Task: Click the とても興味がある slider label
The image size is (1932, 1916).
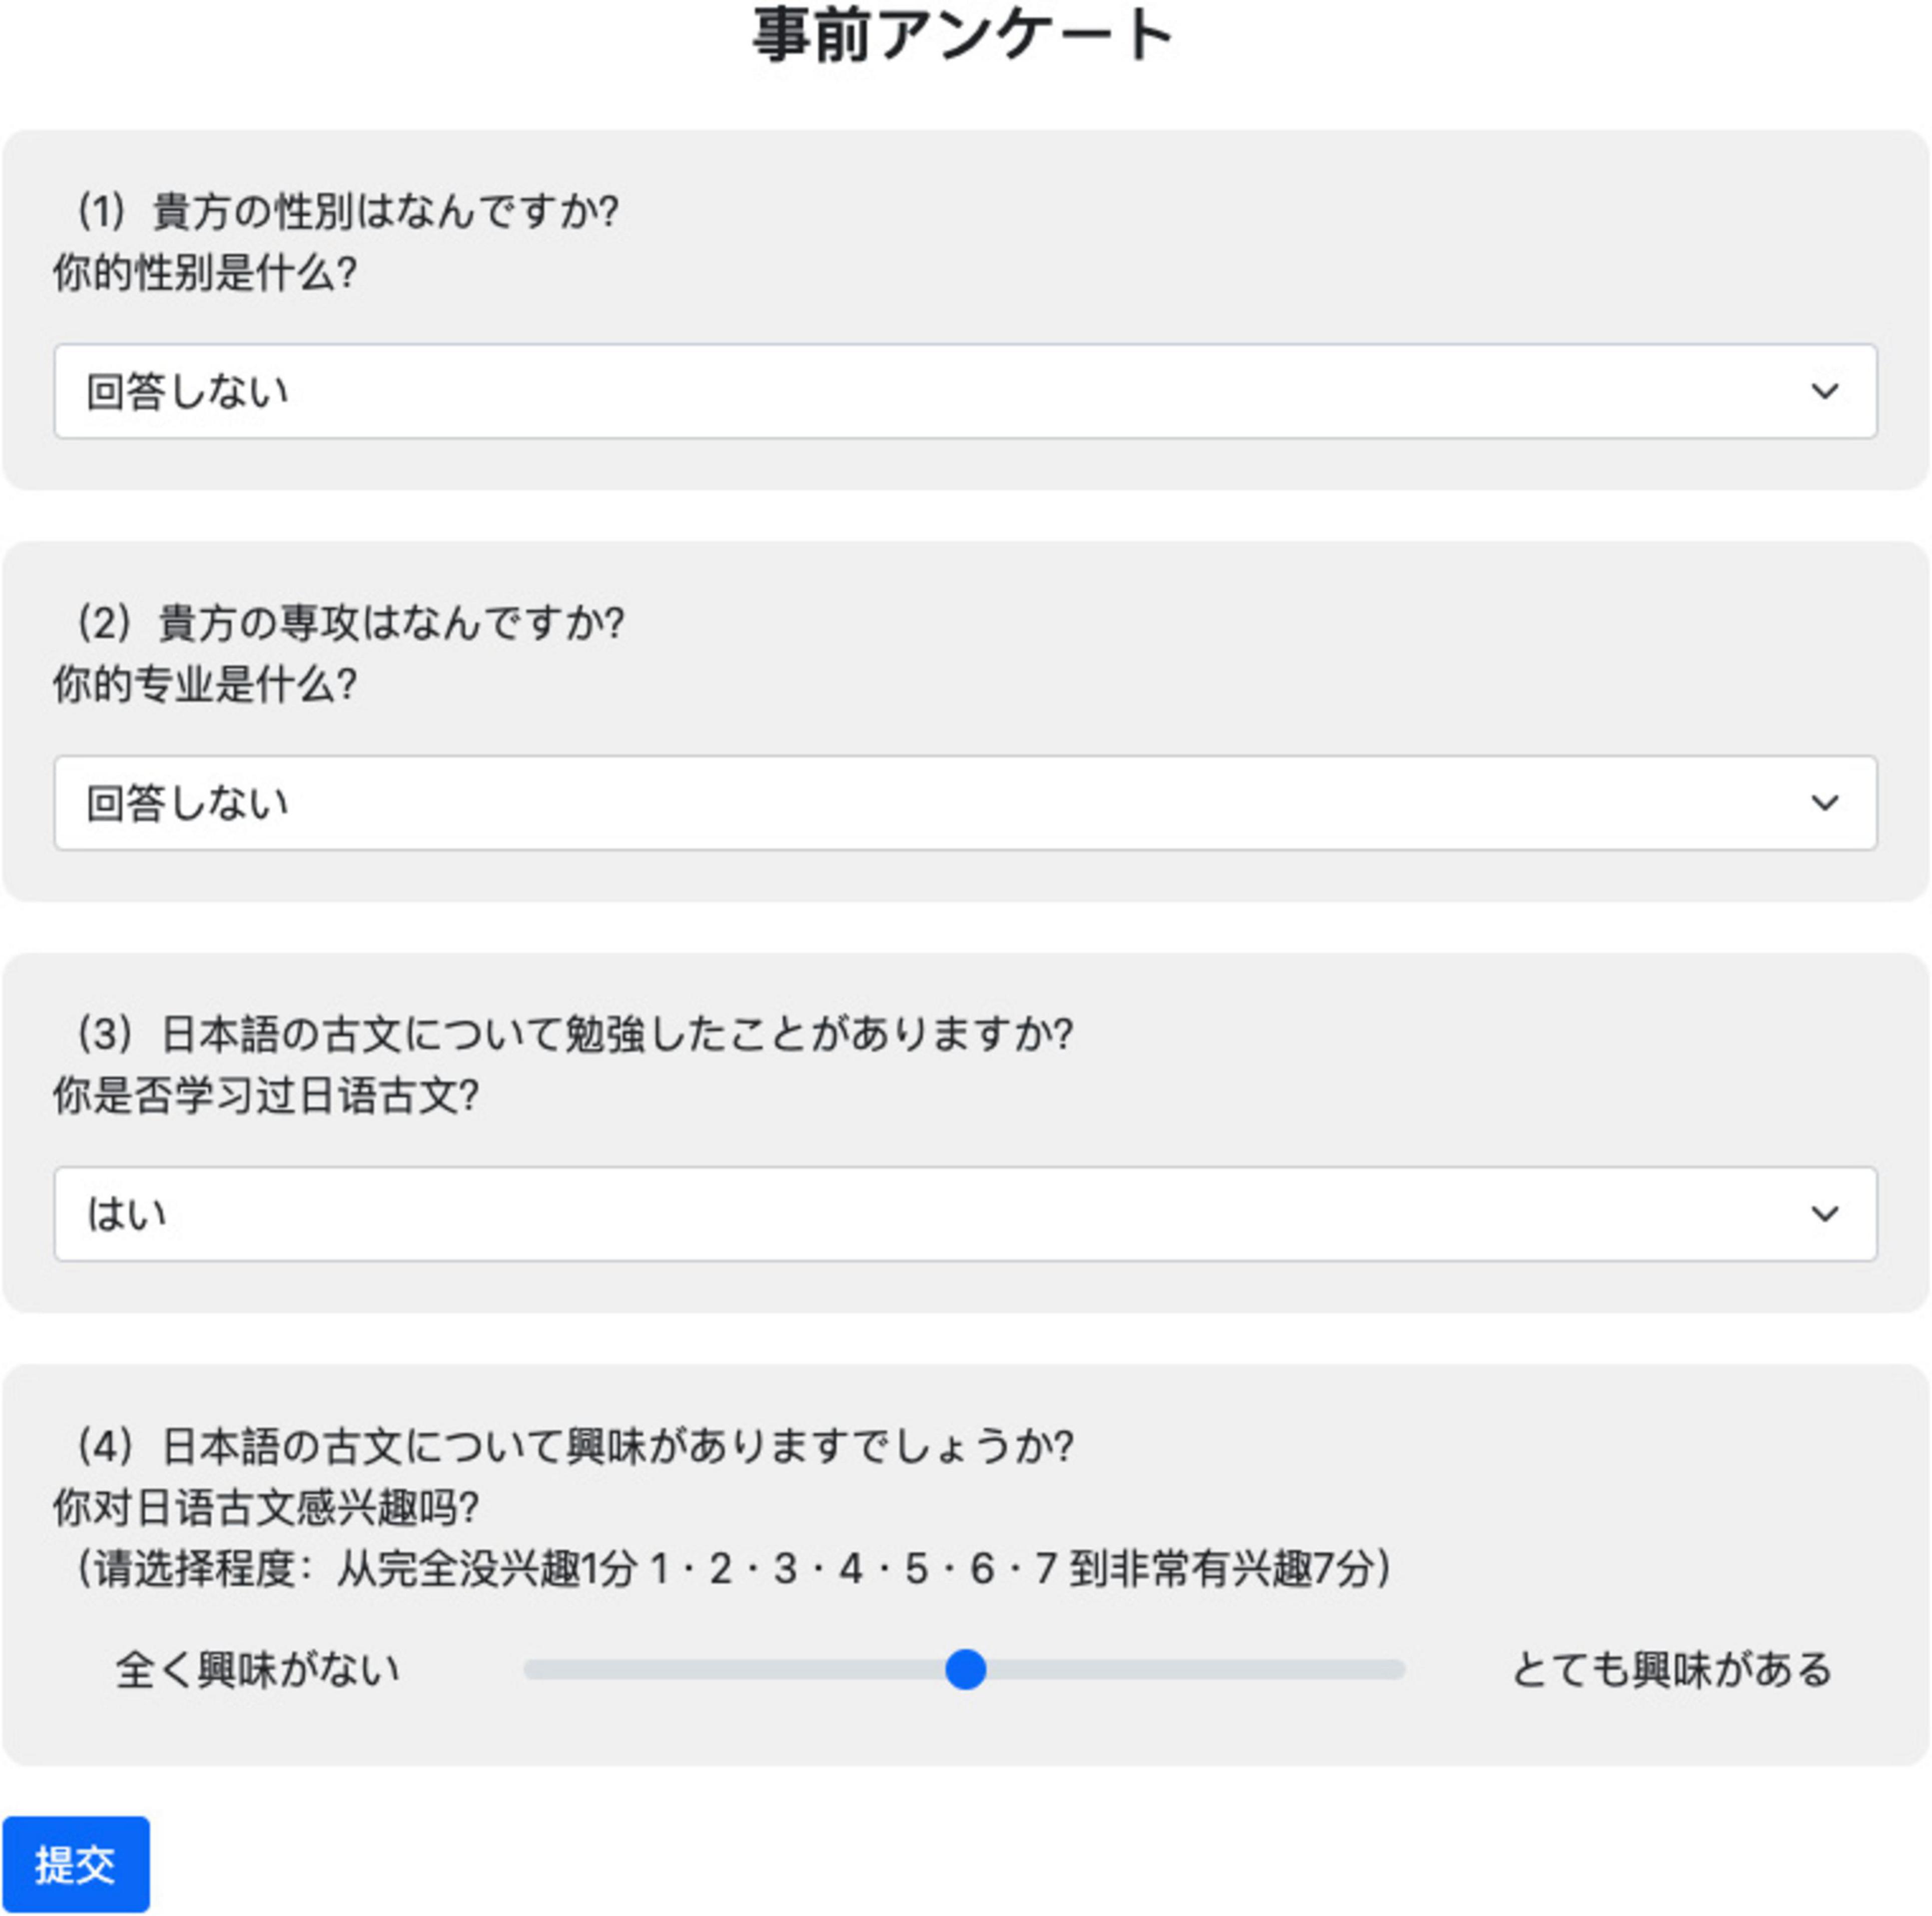Action: (x=1671, y=1670)
